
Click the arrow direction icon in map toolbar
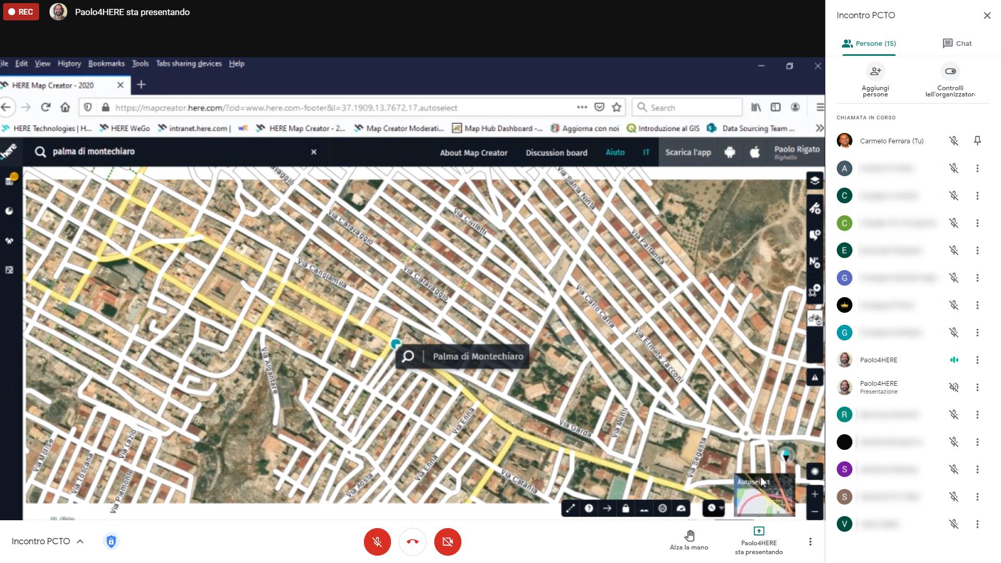[x=607, y=508]
